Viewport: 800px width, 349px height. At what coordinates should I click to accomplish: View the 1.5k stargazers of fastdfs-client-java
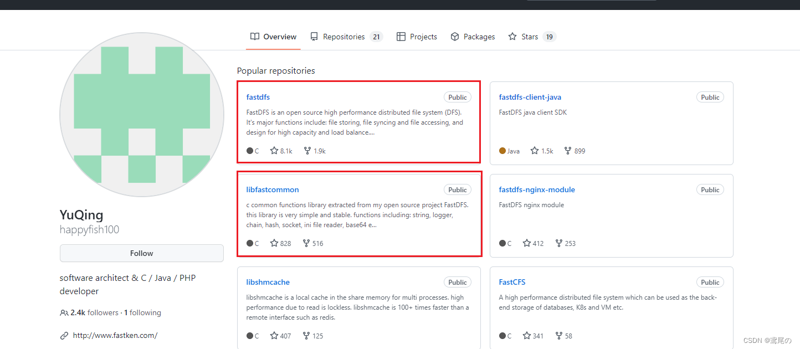coord(542,151)
